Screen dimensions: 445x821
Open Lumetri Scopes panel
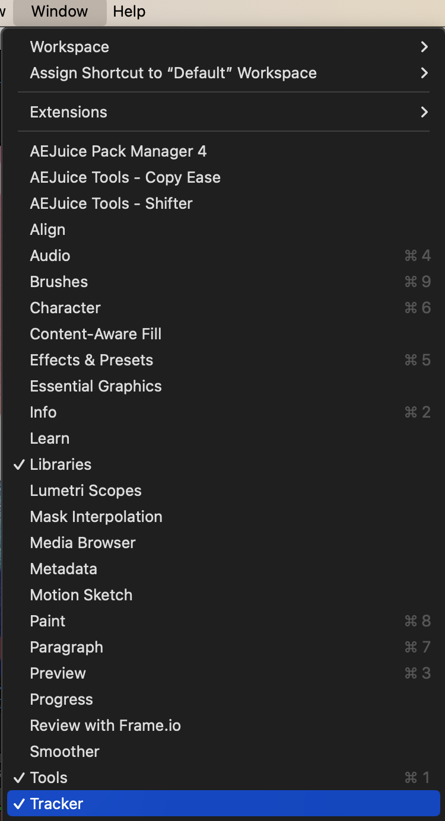pyautogui.click(x=85, y=491)
